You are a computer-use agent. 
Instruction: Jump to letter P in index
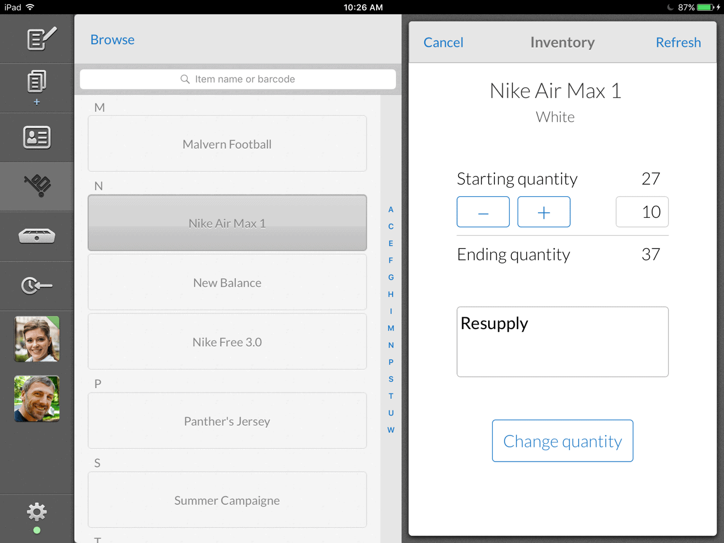[x=391, y=362]
